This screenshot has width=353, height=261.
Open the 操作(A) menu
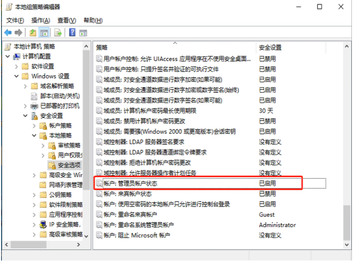(x=41, y=20)
